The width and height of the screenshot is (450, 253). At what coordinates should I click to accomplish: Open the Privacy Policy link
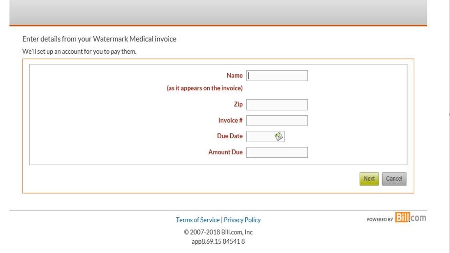(242, 220)
